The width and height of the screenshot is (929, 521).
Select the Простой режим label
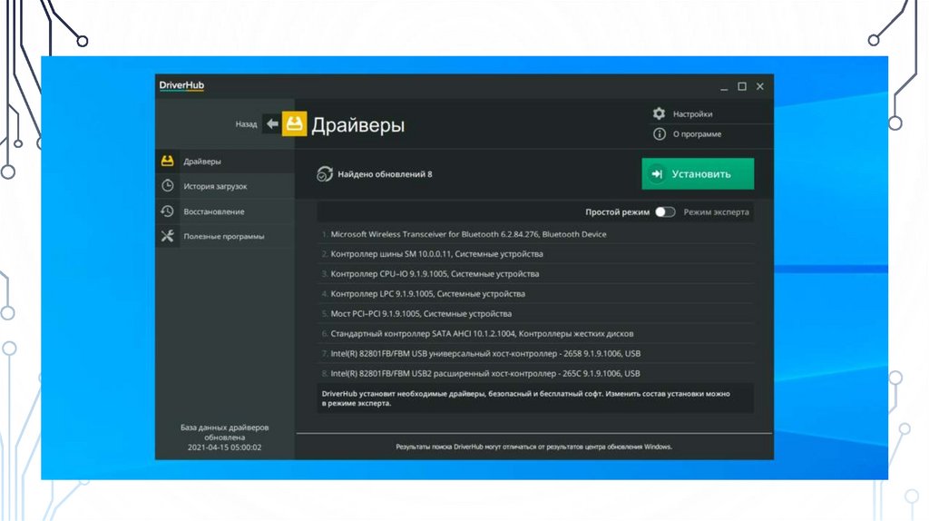point(617,211)
